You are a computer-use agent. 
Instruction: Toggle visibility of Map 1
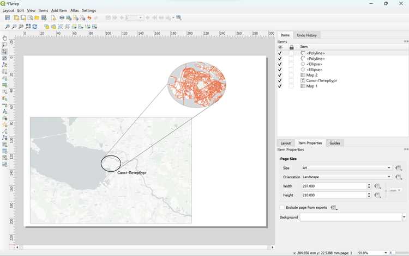click(280, 86)
